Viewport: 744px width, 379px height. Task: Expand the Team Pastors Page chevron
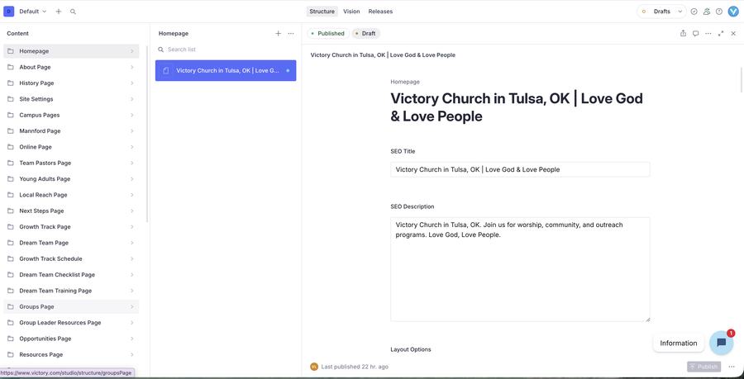point(132,163)
